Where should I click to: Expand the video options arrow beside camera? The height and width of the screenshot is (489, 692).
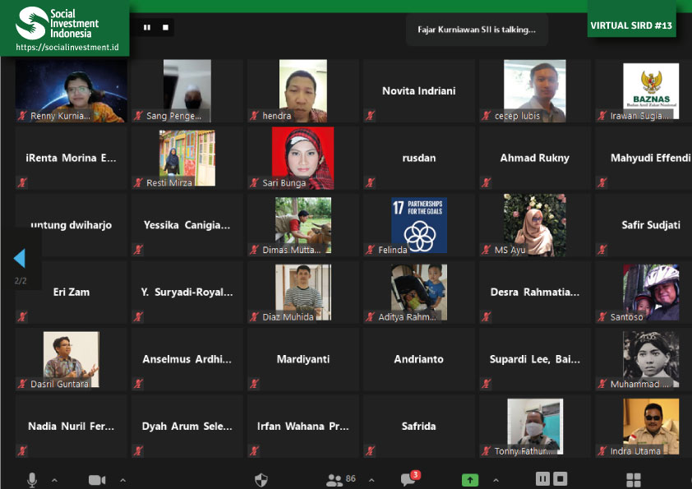pyautogui.click(x=122, y=480)
